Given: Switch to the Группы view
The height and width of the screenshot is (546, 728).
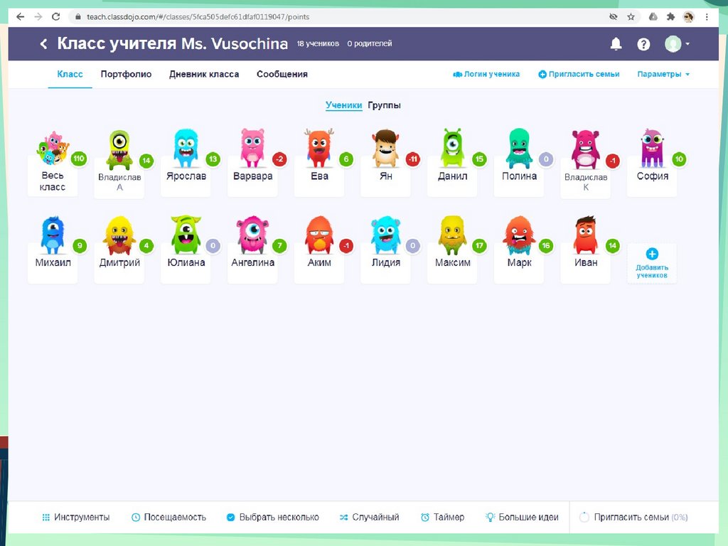Looking at the screenshot, I should coord(384,105).
